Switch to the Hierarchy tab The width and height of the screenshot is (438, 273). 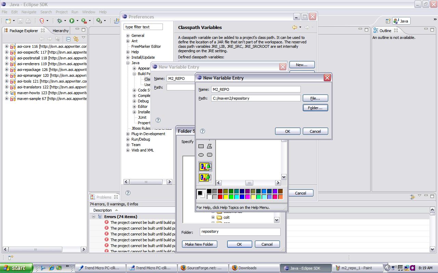pyautogui.click(x=61, y=30)
